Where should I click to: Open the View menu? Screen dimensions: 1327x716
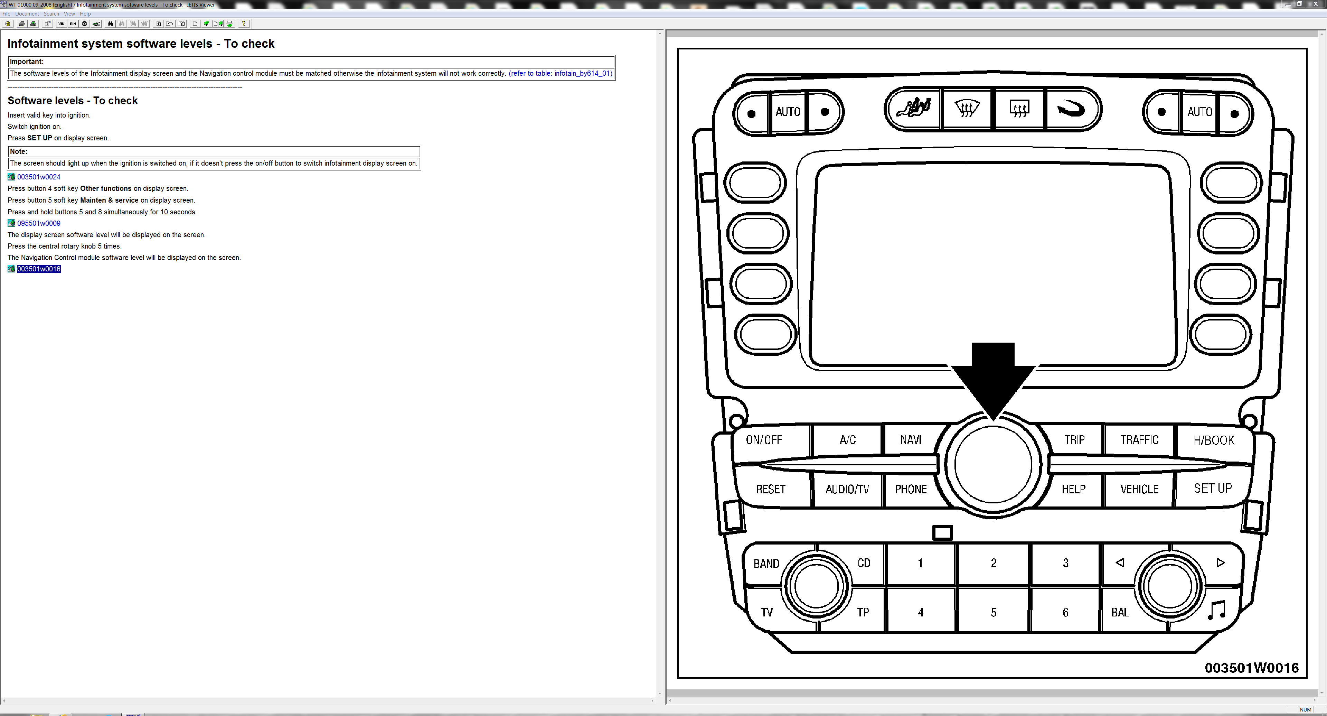tap(69, 14)
